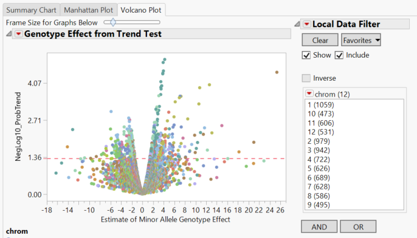Click the OR button
Viewport: 417px width, 238px height.
(358, 226)
